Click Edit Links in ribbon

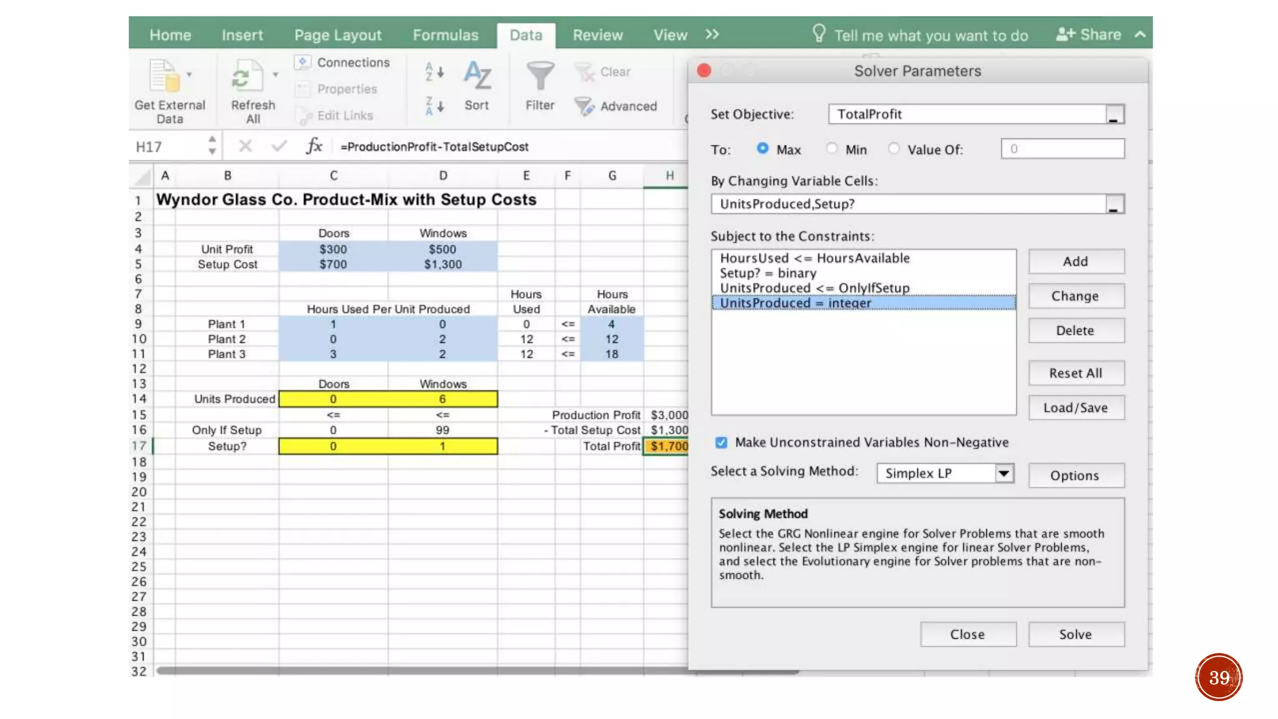tap(334, 115)
